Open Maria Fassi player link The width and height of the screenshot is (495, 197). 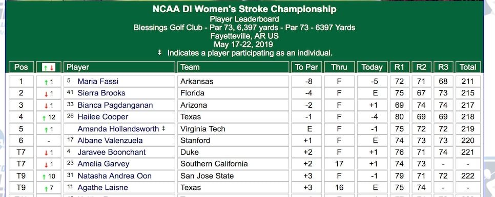[98, 81]
